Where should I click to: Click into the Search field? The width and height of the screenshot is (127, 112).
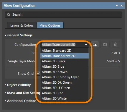coord(64,15)
